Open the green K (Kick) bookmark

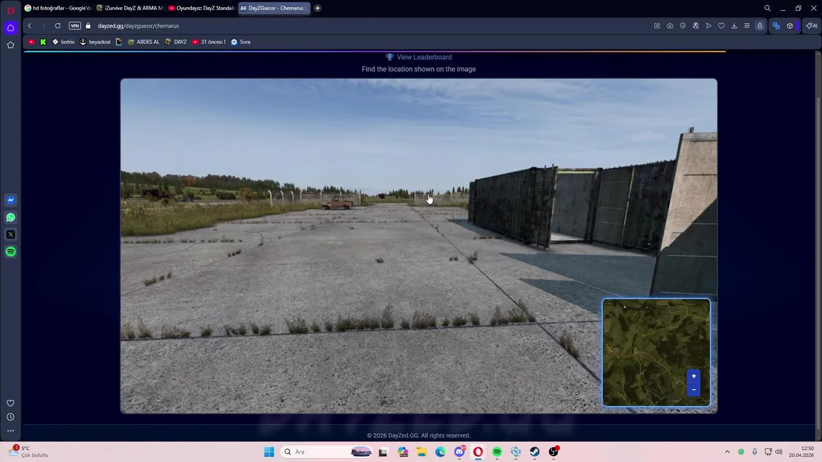point(43,42)
